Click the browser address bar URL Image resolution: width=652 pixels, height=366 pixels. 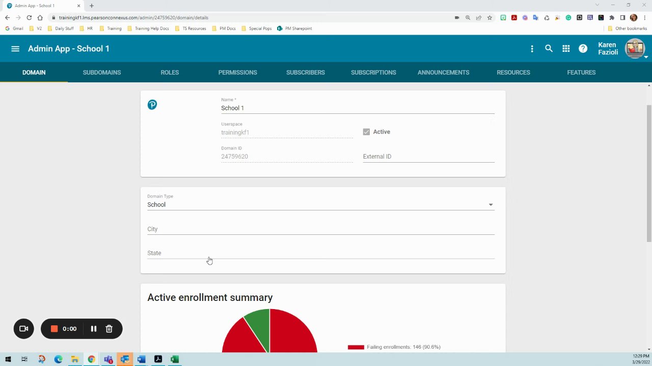[x=133, y=17]
